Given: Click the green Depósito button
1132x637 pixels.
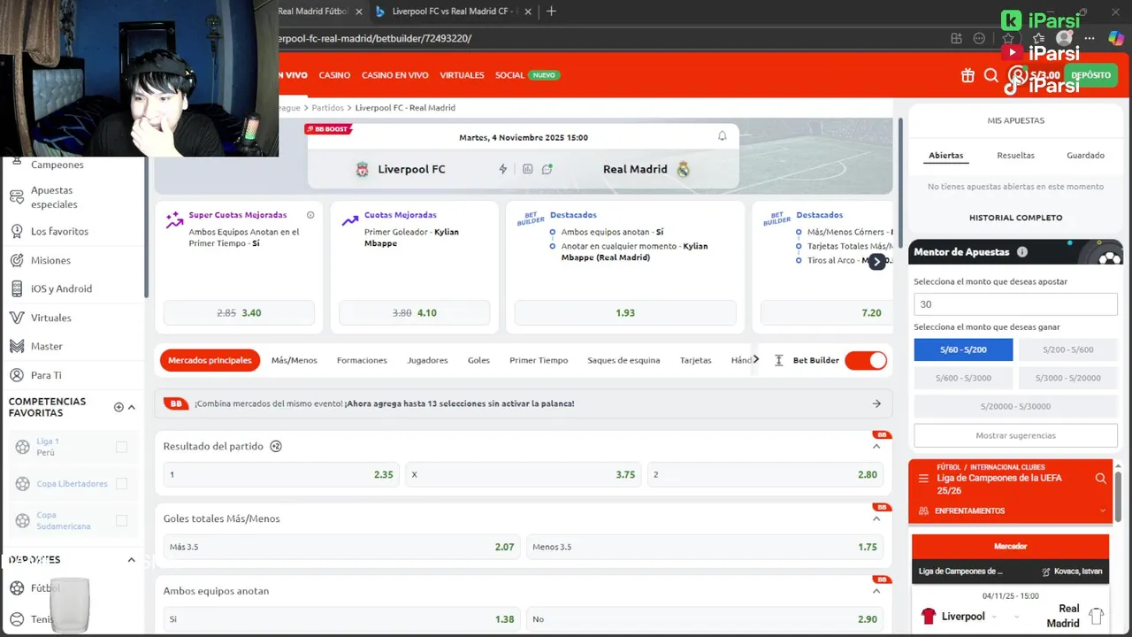Looking at the screenshot, I should click(1090, 75).
